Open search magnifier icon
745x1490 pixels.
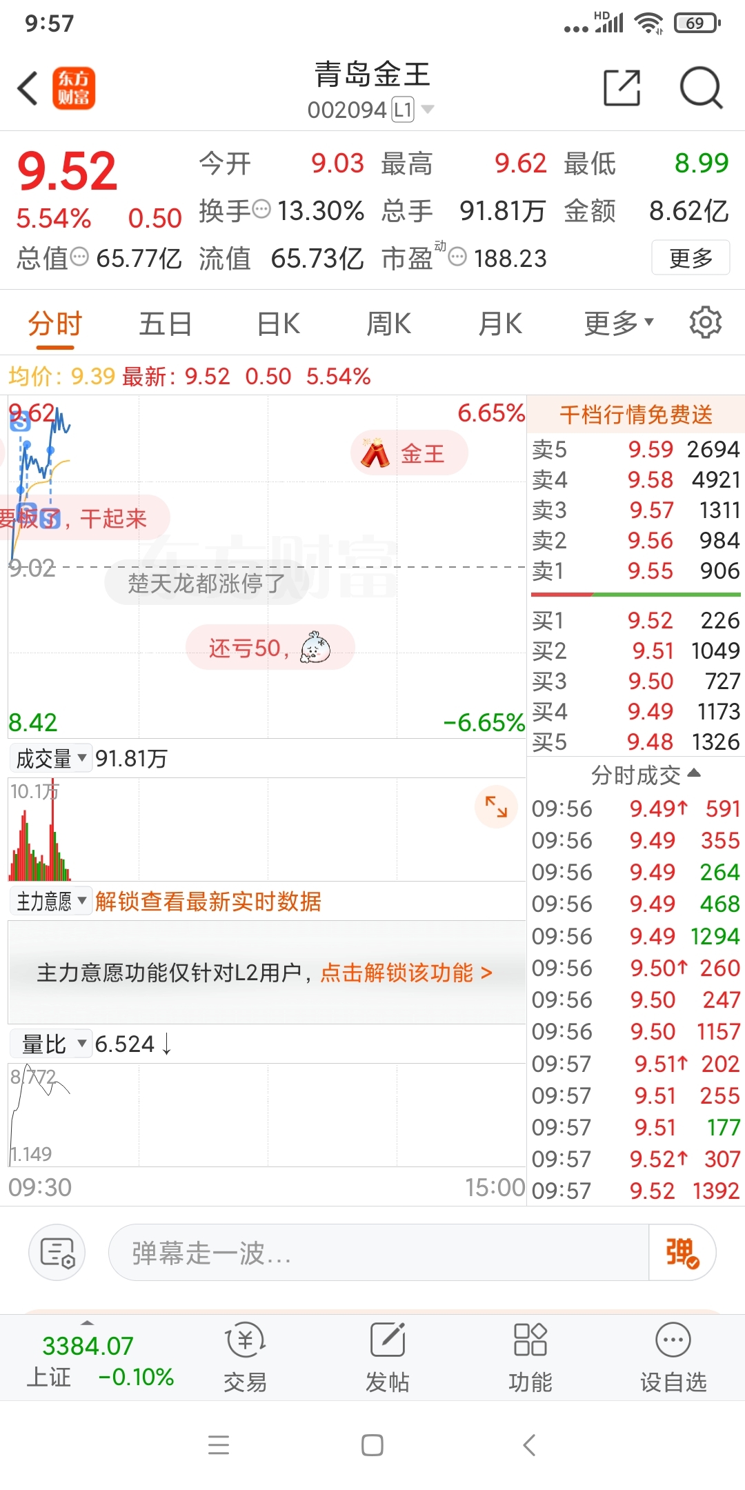(701, 88)
